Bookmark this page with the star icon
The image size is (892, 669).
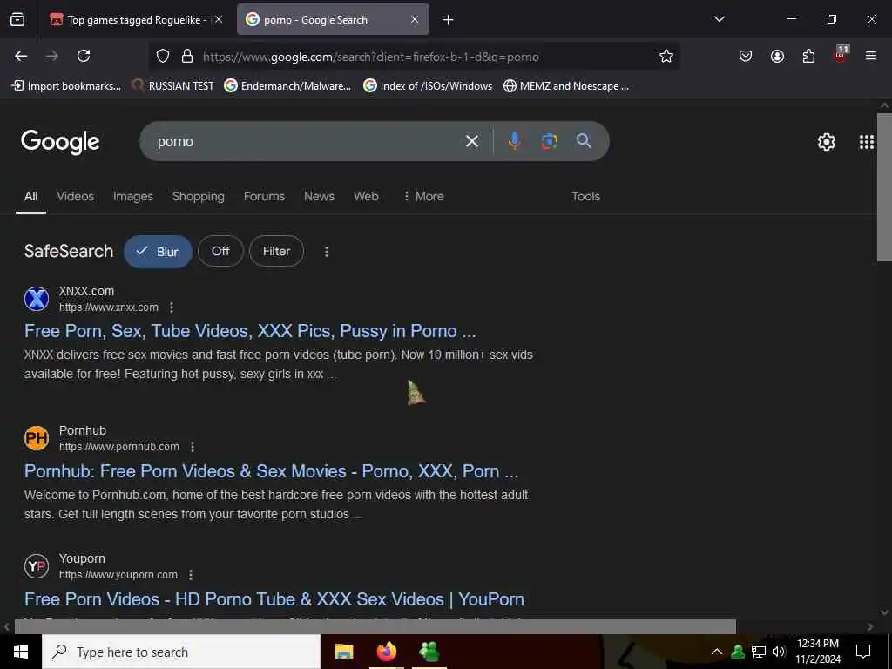tap(666, 56)
